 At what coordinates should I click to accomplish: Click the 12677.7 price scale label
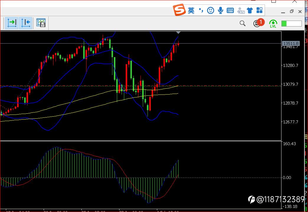(x=291, y=122)
